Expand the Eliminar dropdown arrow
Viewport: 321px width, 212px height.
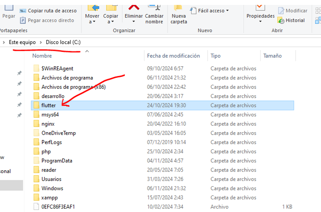tap(134, 22)
